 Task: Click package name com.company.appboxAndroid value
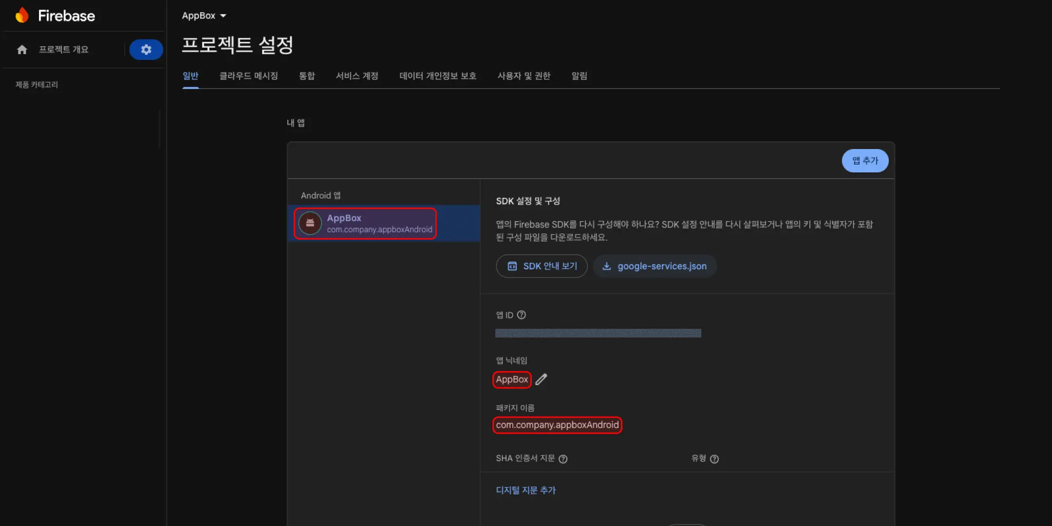pos(557,425)
